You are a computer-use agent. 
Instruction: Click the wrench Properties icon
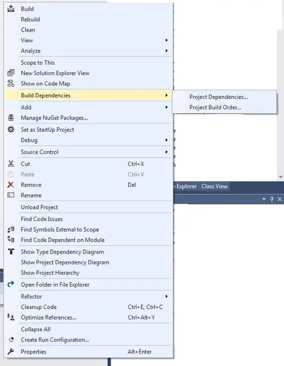point(11,351)
